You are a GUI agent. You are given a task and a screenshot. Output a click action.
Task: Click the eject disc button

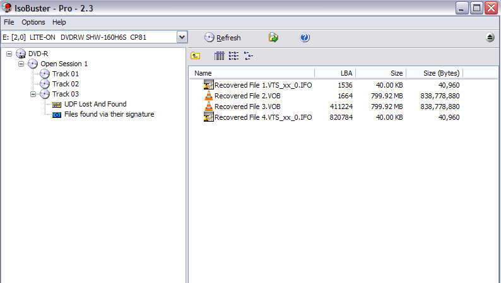point(490,37)
